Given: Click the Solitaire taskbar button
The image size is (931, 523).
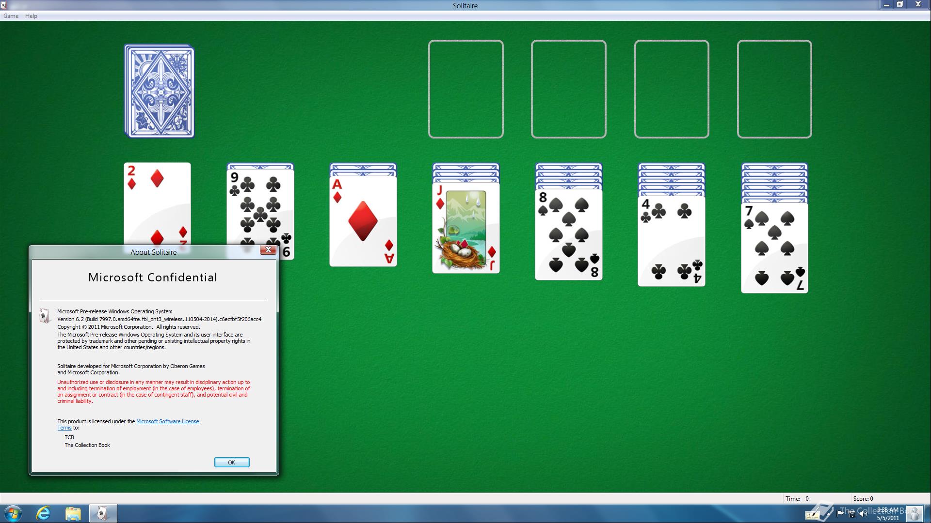Looking at the screenshot, I should [103, 513].
